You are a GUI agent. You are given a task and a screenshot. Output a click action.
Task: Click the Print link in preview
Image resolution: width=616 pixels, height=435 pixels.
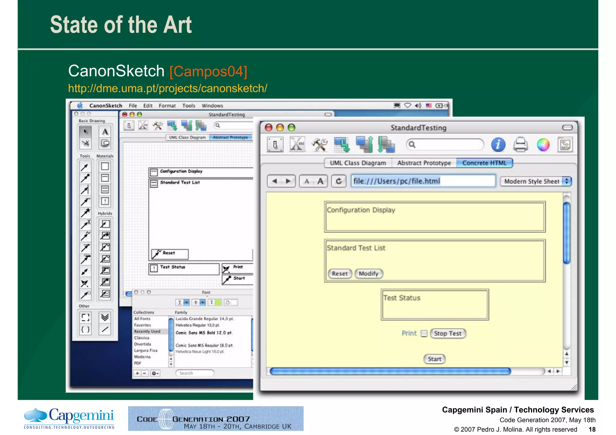pos(409,333)
